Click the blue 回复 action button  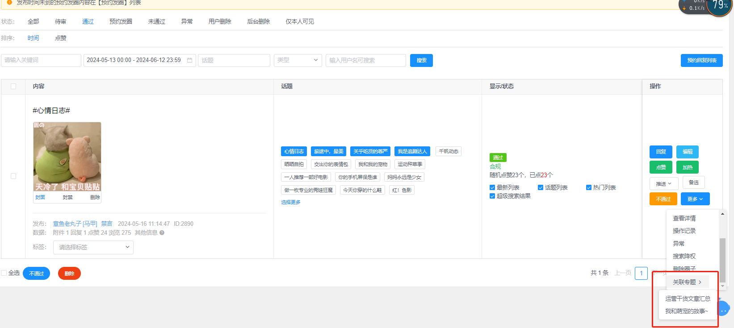coord(661,152)
